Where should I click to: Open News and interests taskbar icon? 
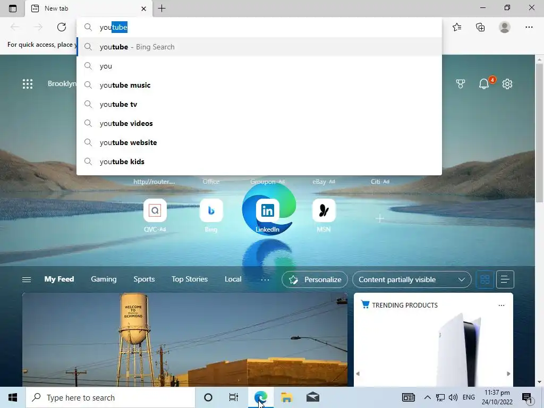click(x=409, y=397)
